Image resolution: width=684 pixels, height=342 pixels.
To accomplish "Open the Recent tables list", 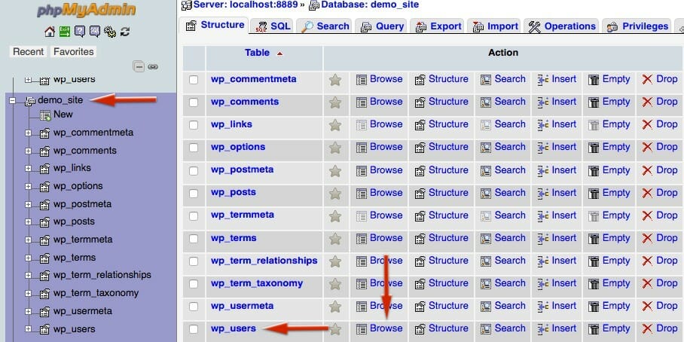I will [x=29, y=51].
